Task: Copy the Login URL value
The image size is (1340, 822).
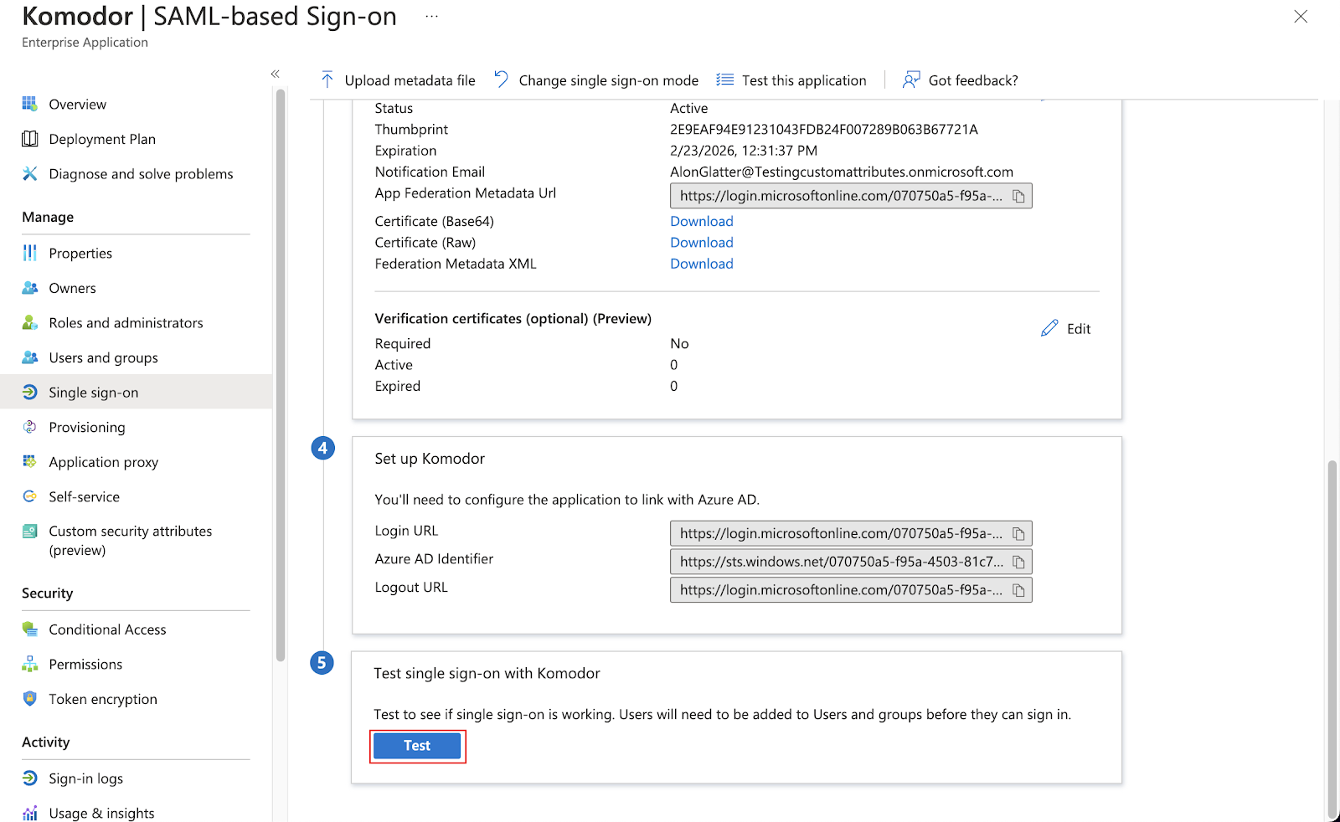Action: tap(1018, 533)
